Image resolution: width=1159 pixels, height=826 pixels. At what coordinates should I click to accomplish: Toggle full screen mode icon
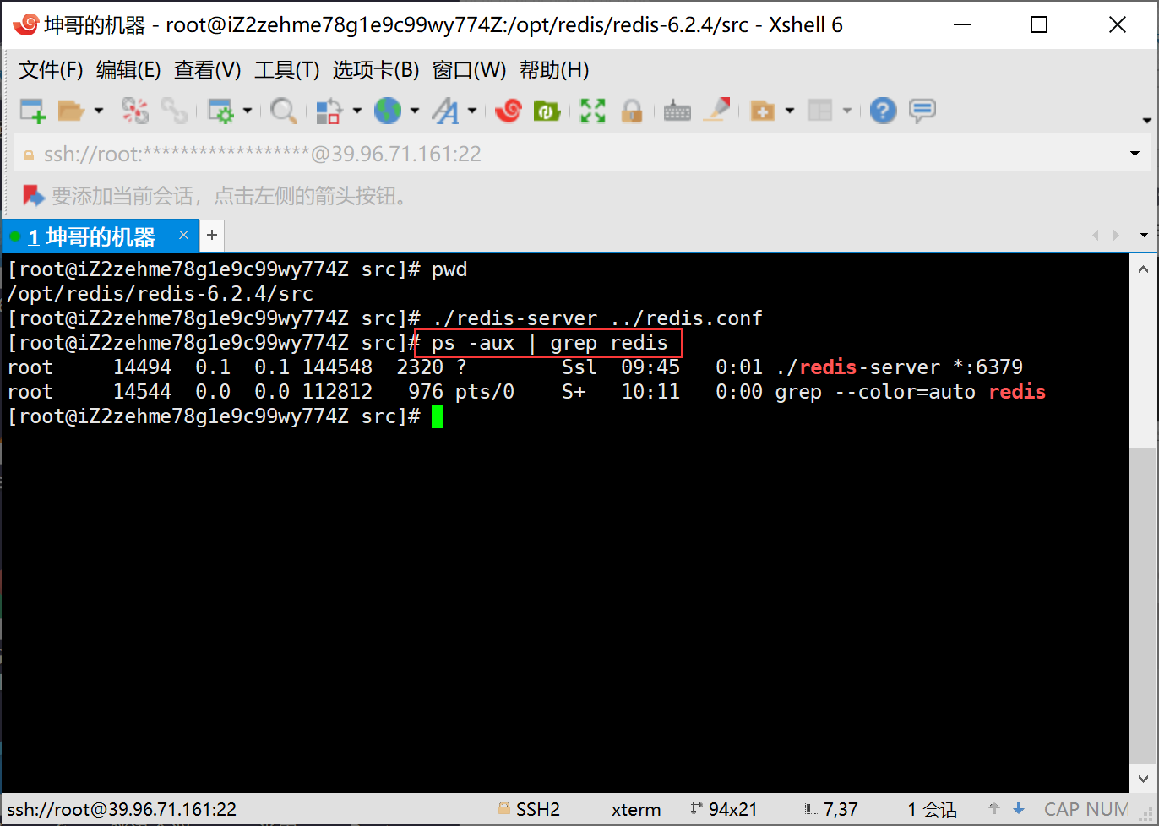pos(593,111)
